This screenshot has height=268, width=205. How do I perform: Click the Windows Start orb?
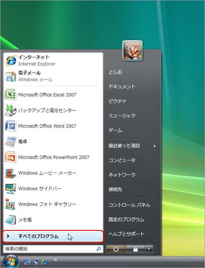[11, 262]
